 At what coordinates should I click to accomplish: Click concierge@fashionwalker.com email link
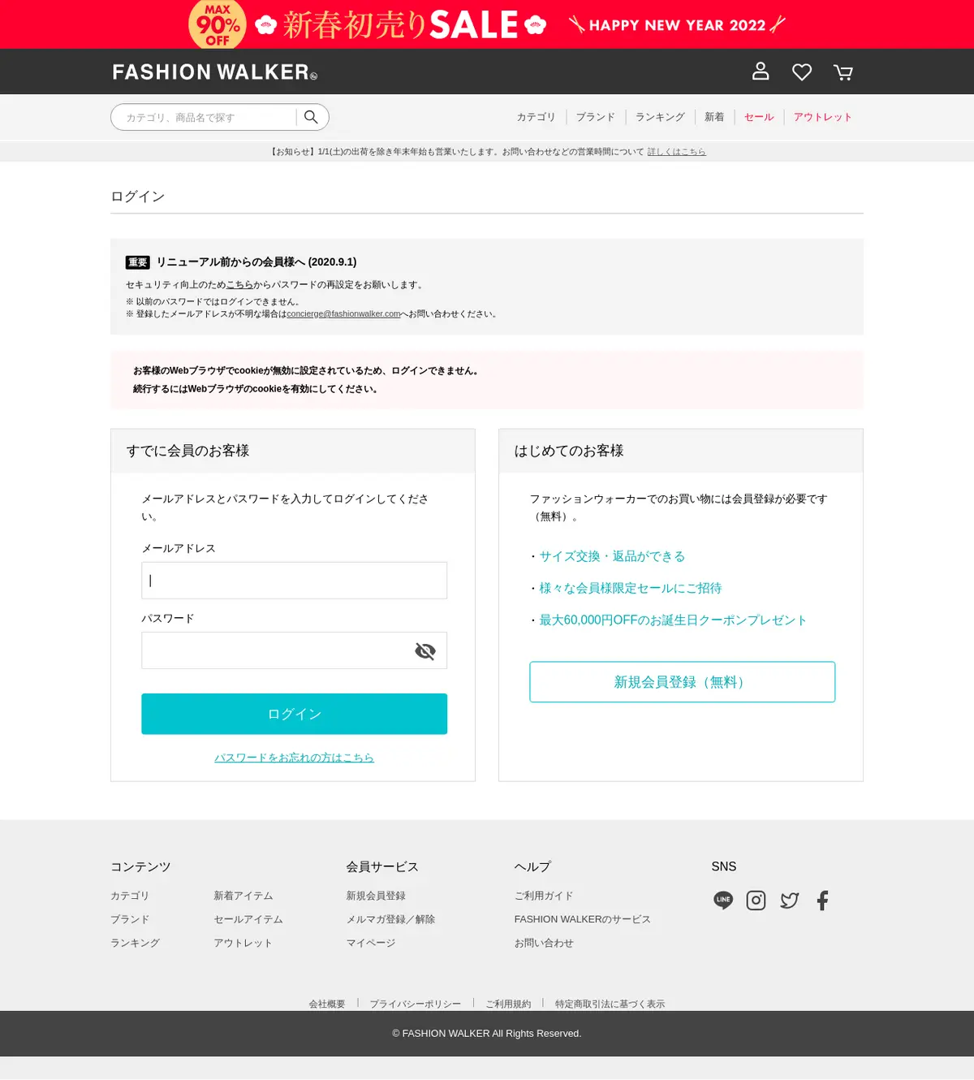pyautogui.click(x=343, y=314)
